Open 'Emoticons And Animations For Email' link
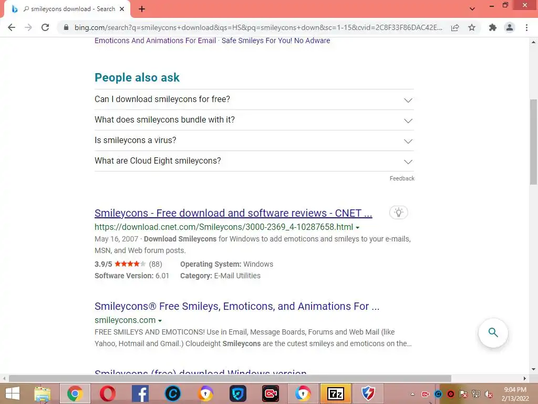The width and height of the screenshot is (538, 404). coord(155,41)
